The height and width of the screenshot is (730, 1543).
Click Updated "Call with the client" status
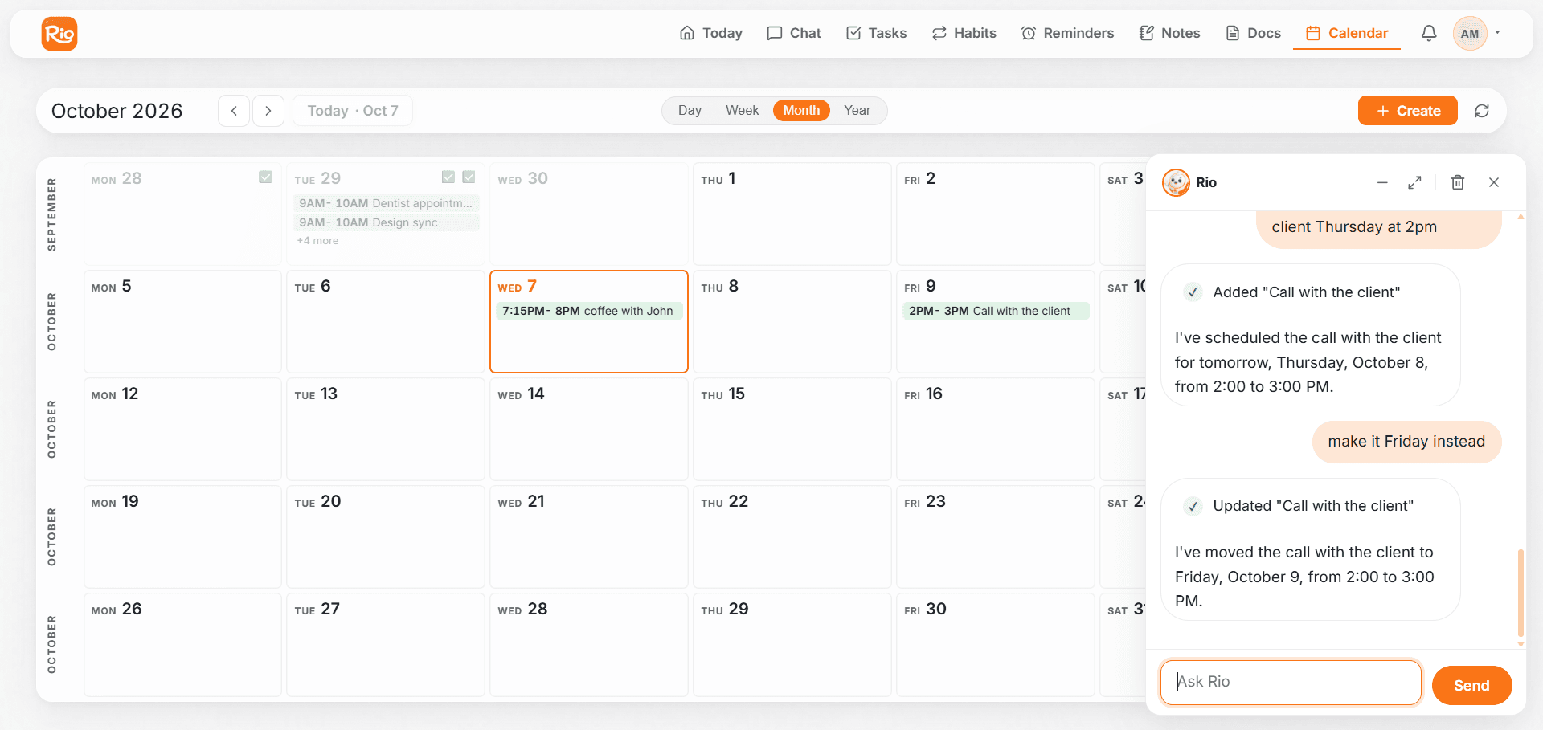[x=1299, y=506]
